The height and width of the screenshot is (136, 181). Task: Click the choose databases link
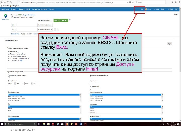(x=29, y=15)
